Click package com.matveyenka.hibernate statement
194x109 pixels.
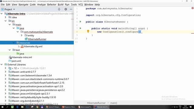pos(109,8)
